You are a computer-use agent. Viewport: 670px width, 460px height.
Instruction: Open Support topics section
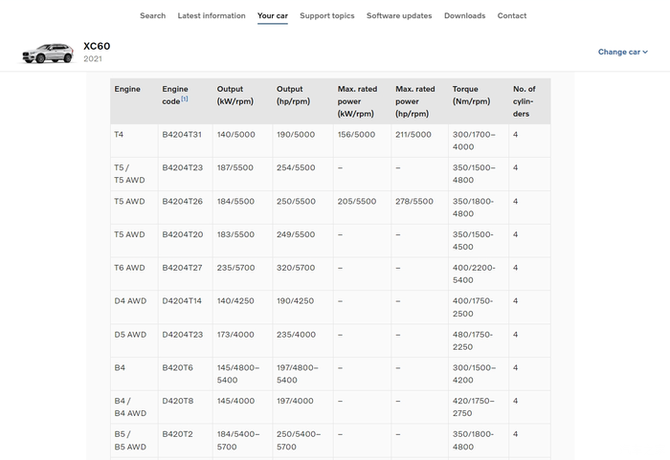[326, 16]
